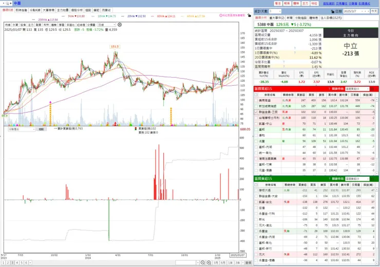The height and width of the screenshot is (267, 380).
Task: Open the chart settings gear icon
Action: point(120,25)
